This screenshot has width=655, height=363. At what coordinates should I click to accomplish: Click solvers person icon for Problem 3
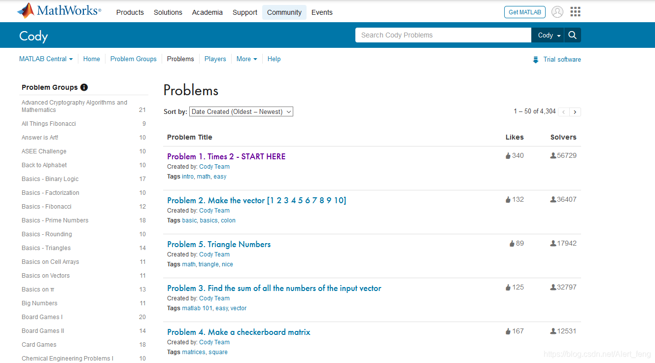[553, 288]
